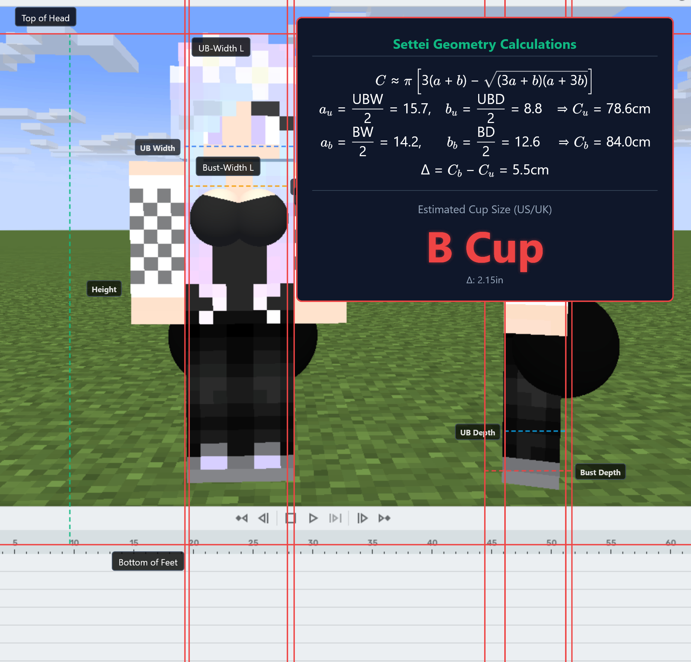The height and width of the screenshot is (662, 691).
Task: Step back one frame
Action: 264,518
